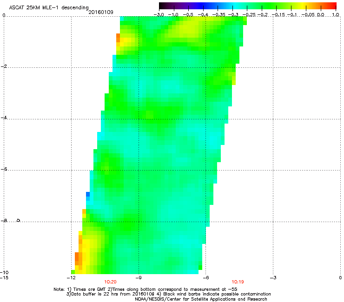Click the -15 longitude axis label
The height and width of the screenshot is (302, 344).
point(4,278)
